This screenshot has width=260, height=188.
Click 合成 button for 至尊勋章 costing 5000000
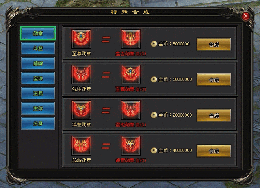coord(214,44)
